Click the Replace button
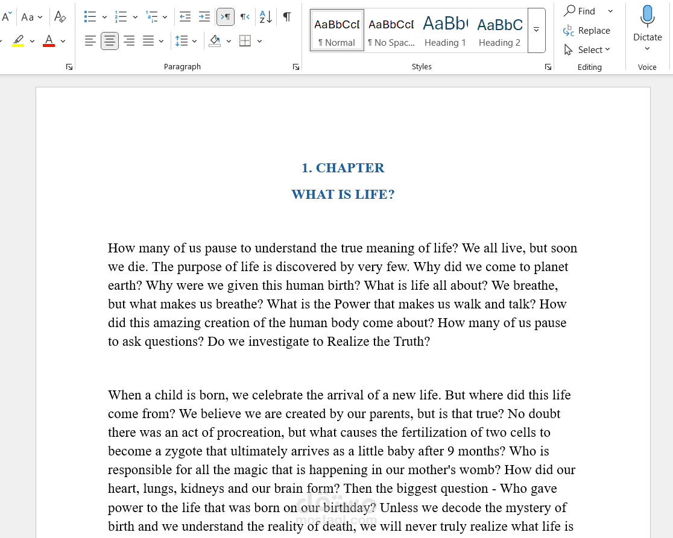Viewport: 673px width, 538px height. click(587, 31)
